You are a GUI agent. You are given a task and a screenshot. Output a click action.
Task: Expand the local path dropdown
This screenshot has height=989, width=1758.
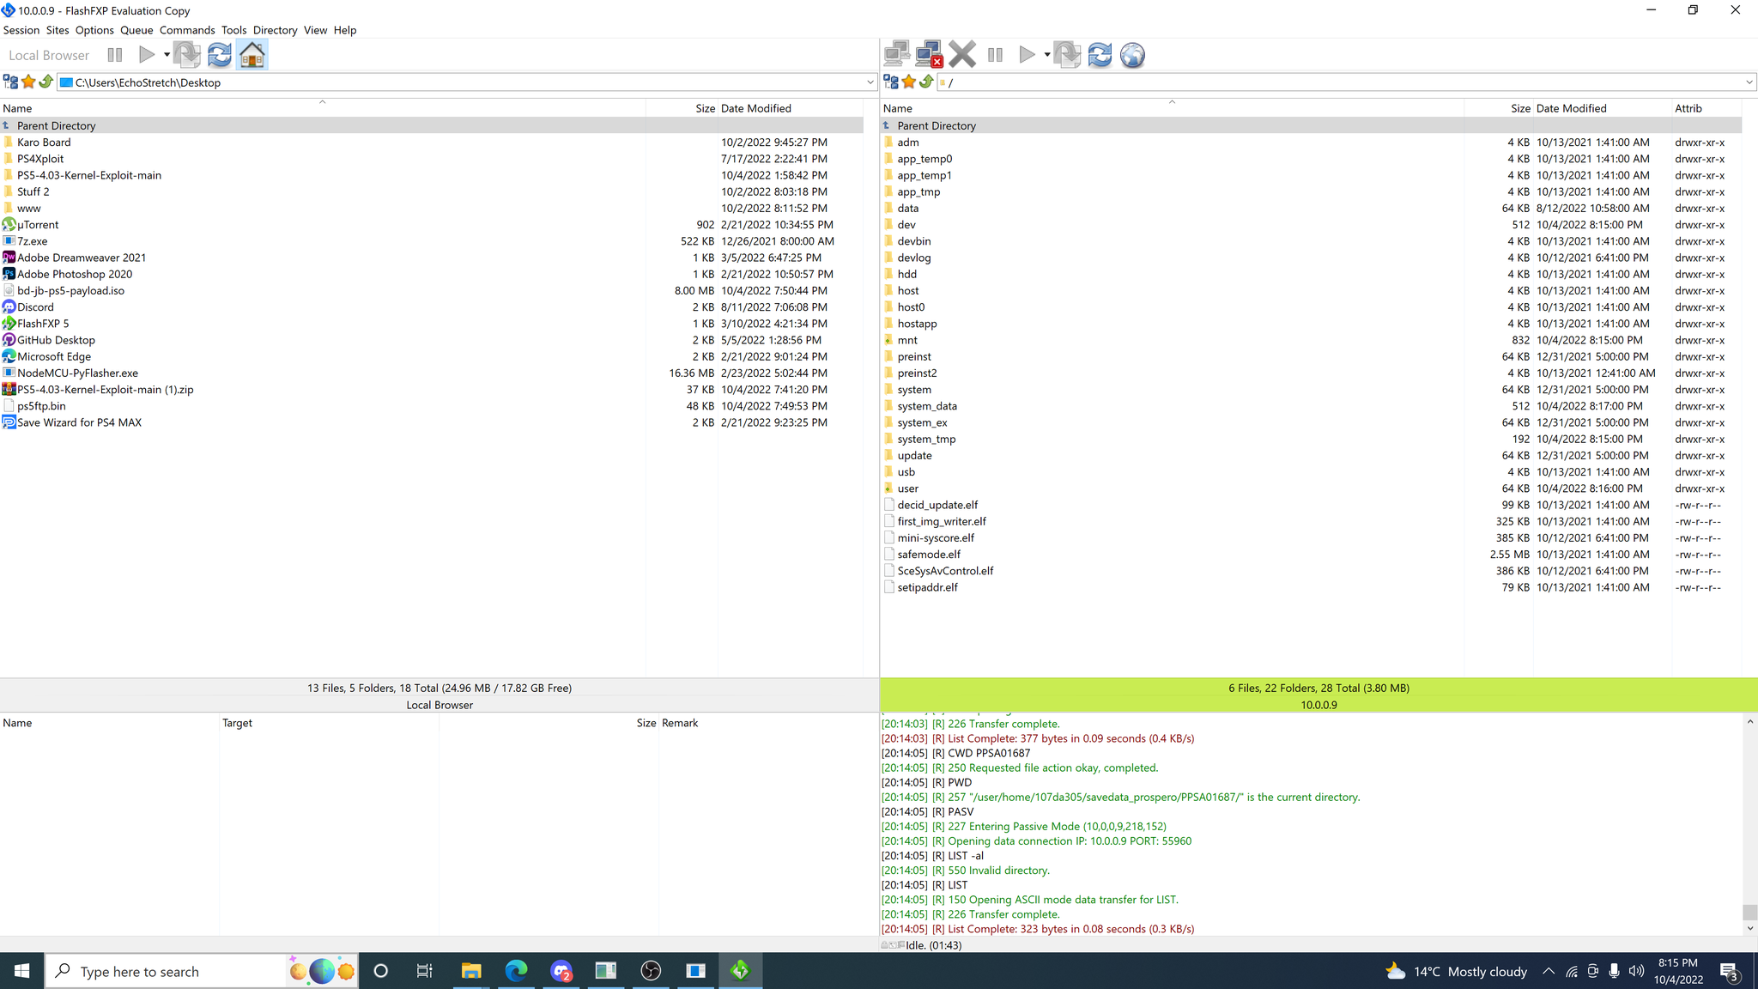[x=870, y=82]
